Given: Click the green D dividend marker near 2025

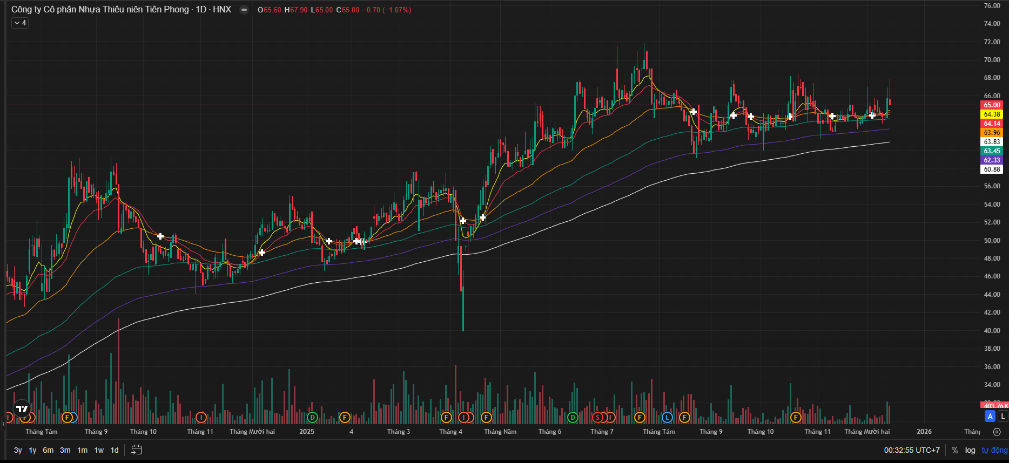Looking at the screenshot, I should tap(312, 417).
